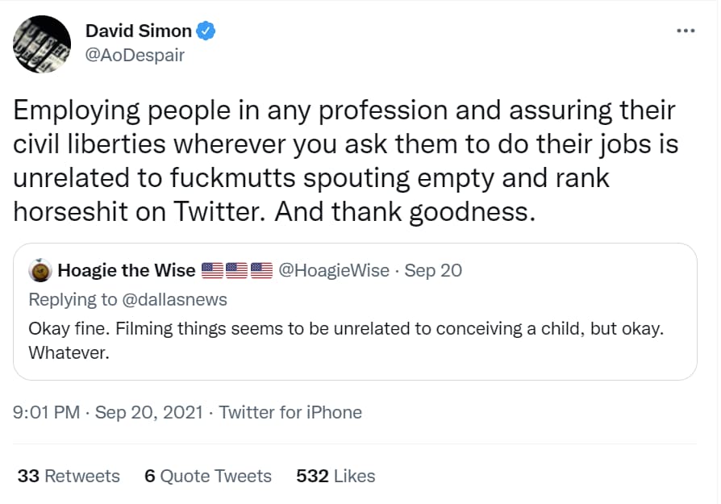Select the main tweet text starting with Employing
This screenshot has width=721, height=504.
click(346, 161)
